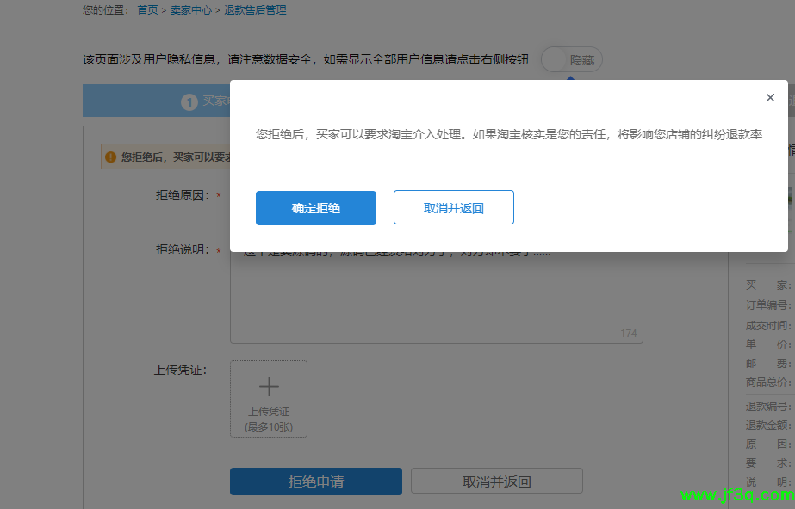
Task: Click the 174 character counter
Action: pyautogui.click(x=628, y=334)
